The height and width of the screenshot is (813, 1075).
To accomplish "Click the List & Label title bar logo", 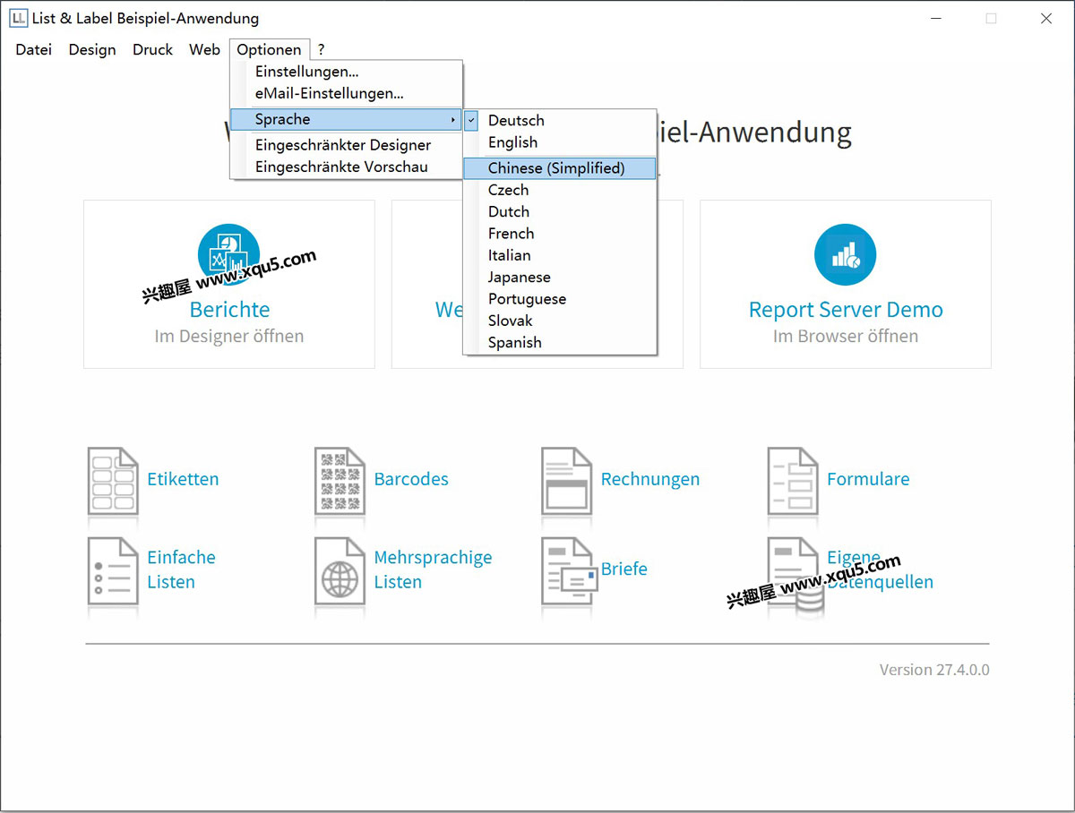I will pyautogui.click(x=18, y=18).
